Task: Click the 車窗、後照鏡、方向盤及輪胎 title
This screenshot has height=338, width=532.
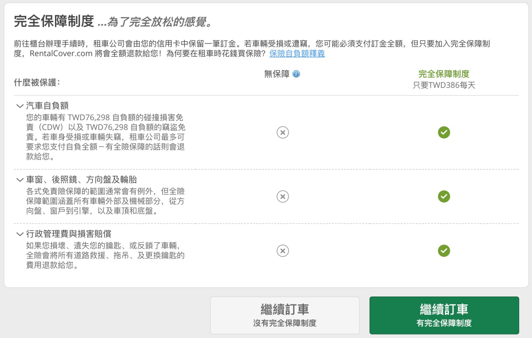Action: point(81,180)
